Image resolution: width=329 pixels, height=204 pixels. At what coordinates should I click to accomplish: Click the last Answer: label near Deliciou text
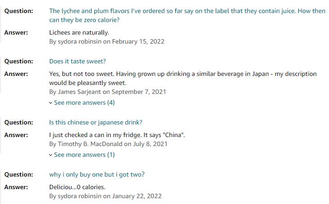pos(16,187)
